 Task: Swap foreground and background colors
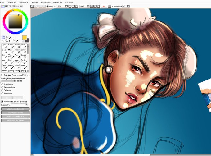[28, 36]
